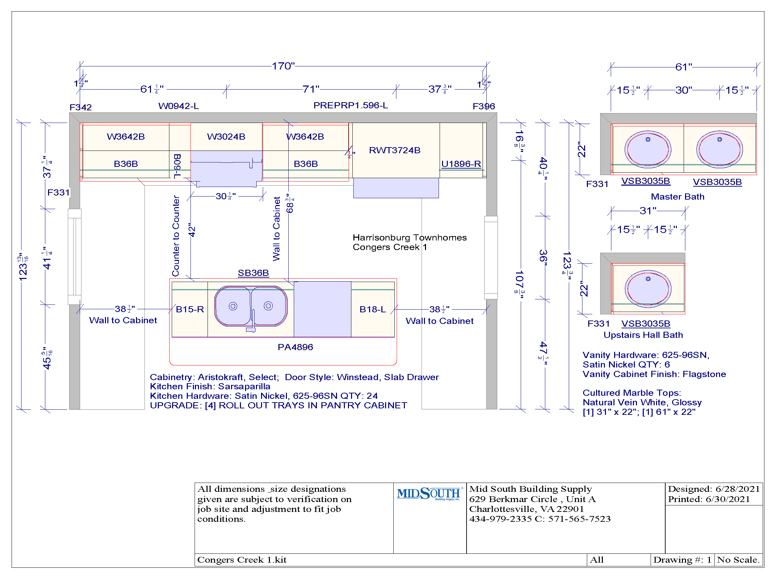Image resolution: width=776 pixels, height=579 pixels.
Task: Select the PA4896 island panel label
Action: click(x=295, y=347)
